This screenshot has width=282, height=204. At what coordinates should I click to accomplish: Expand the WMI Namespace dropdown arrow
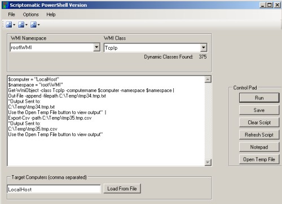pos(96,47)
